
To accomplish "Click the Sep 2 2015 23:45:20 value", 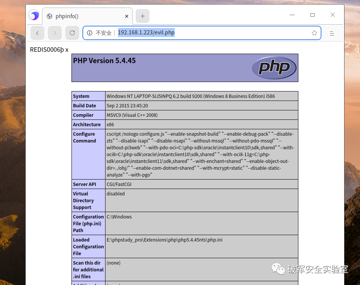I will coord(127,105).
